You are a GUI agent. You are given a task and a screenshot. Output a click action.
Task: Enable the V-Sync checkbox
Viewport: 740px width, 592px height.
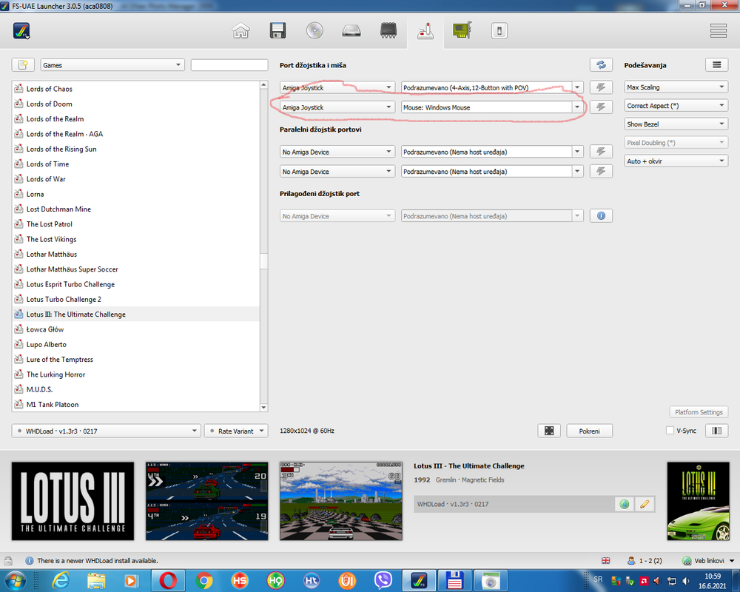click(670, 431)
